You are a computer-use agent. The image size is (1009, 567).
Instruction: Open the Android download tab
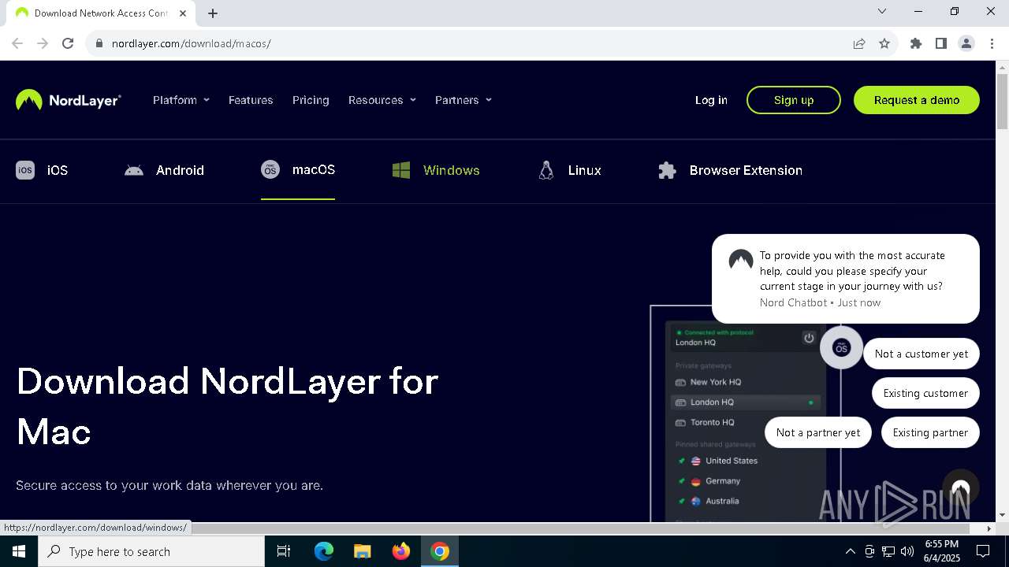pyautogui.click(x=164, y=170)
